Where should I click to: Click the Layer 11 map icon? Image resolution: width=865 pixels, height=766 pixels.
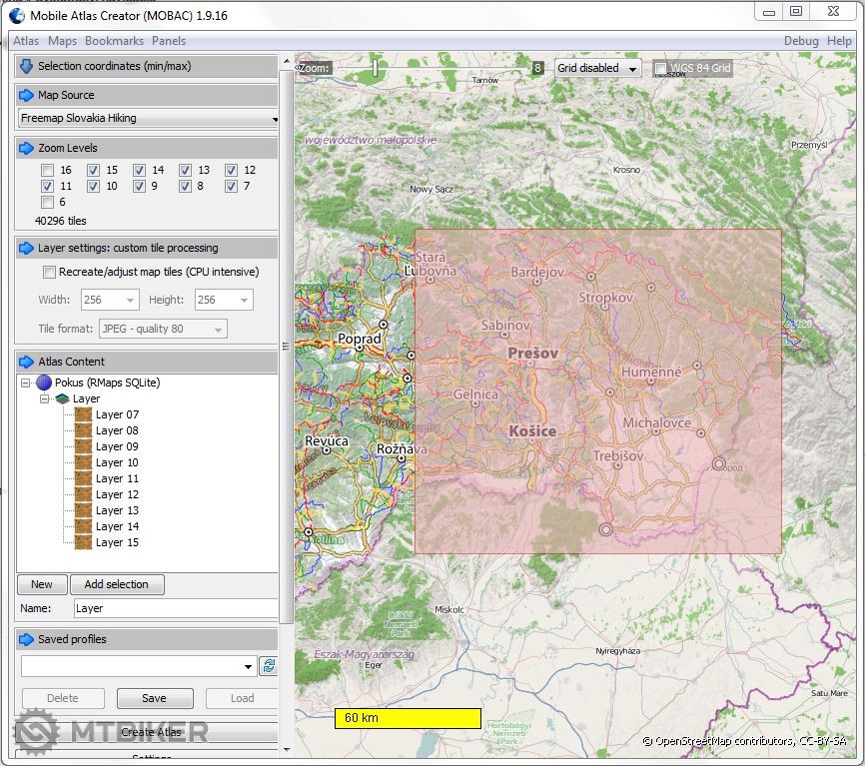point(83,478)
